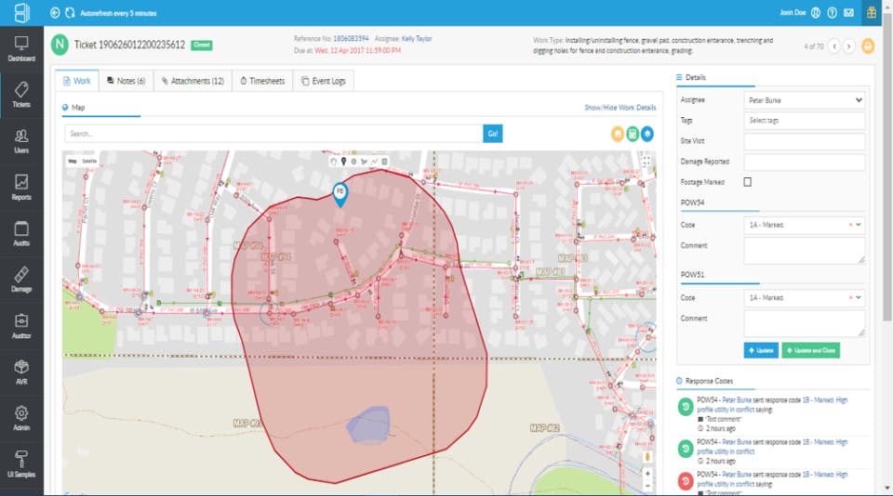Screen dimensions: 893x496
Task: Click the Show/Hide Work Details link
Action: pyautogui.click(x=620, y=108)
